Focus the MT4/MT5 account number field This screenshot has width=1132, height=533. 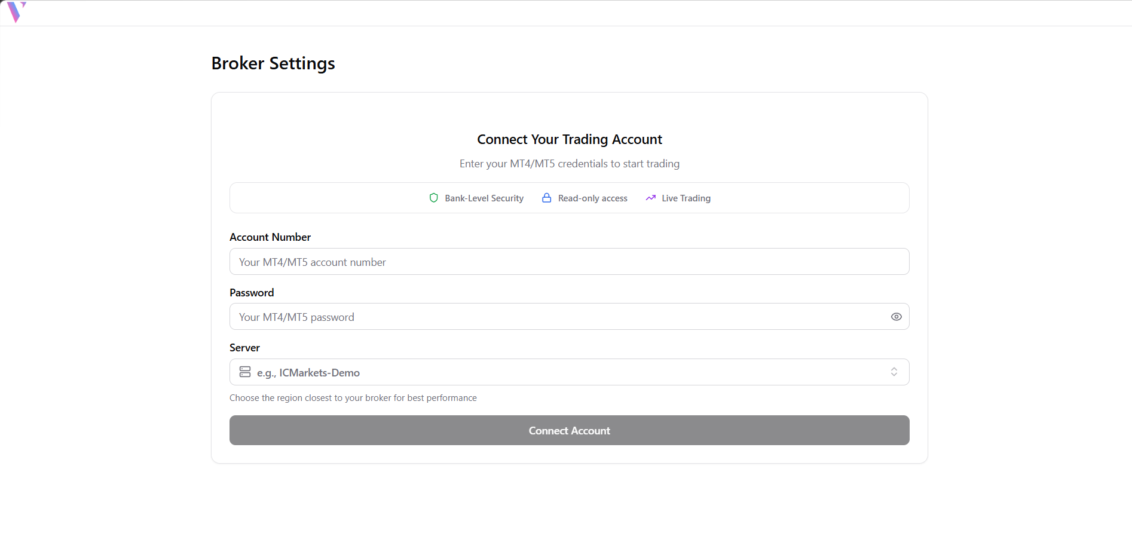(x=569, y=262)
